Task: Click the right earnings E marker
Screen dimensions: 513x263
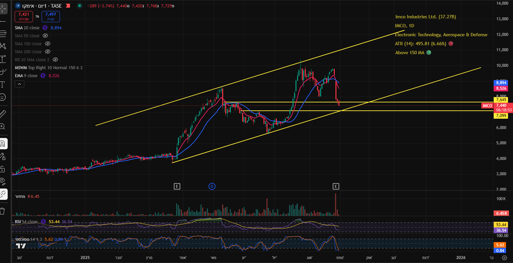Action: click(336, 187)
